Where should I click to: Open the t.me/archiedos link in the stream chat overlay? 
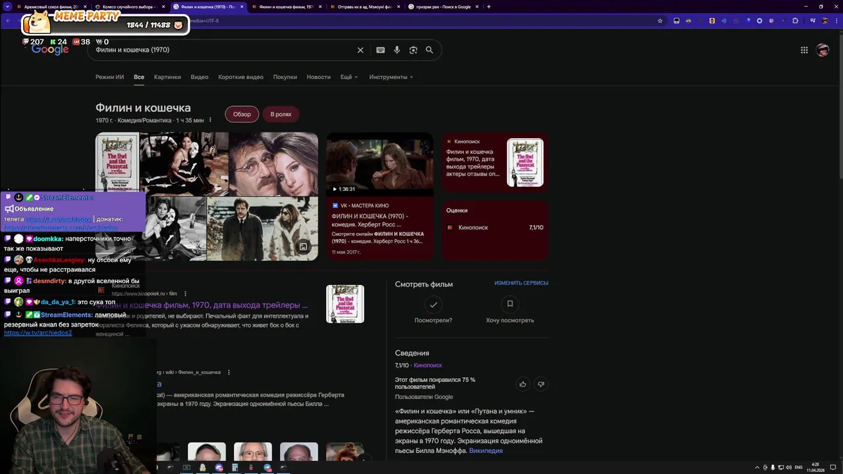pyautogui.click(x=59, y=219)
